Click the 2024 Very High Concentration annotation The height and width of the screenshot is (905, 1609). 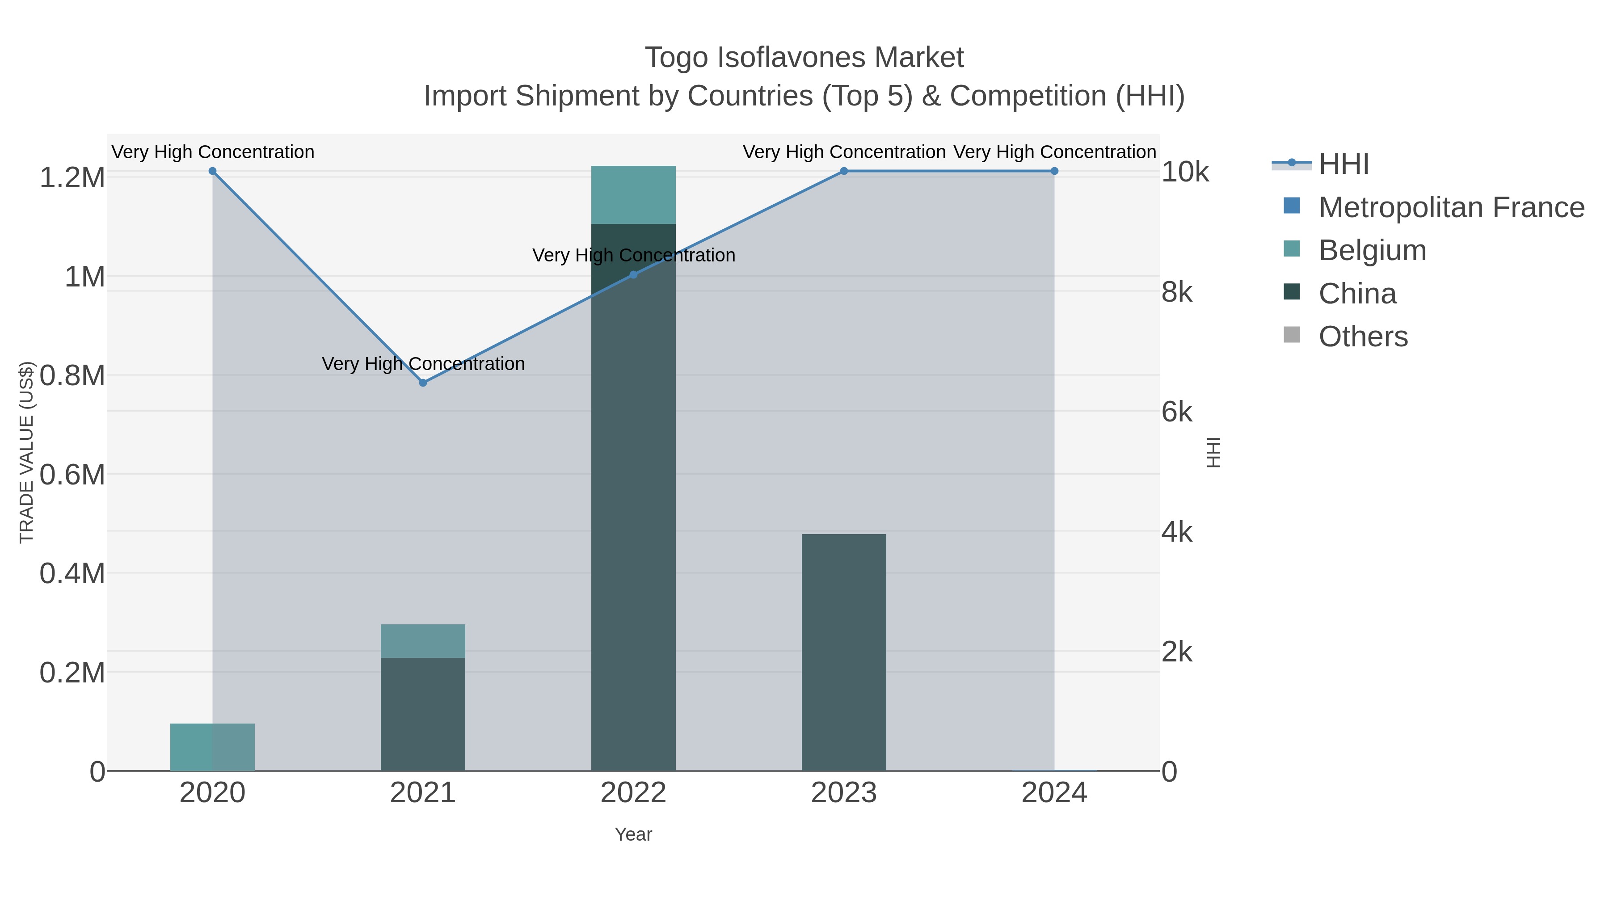(1055, 152)
